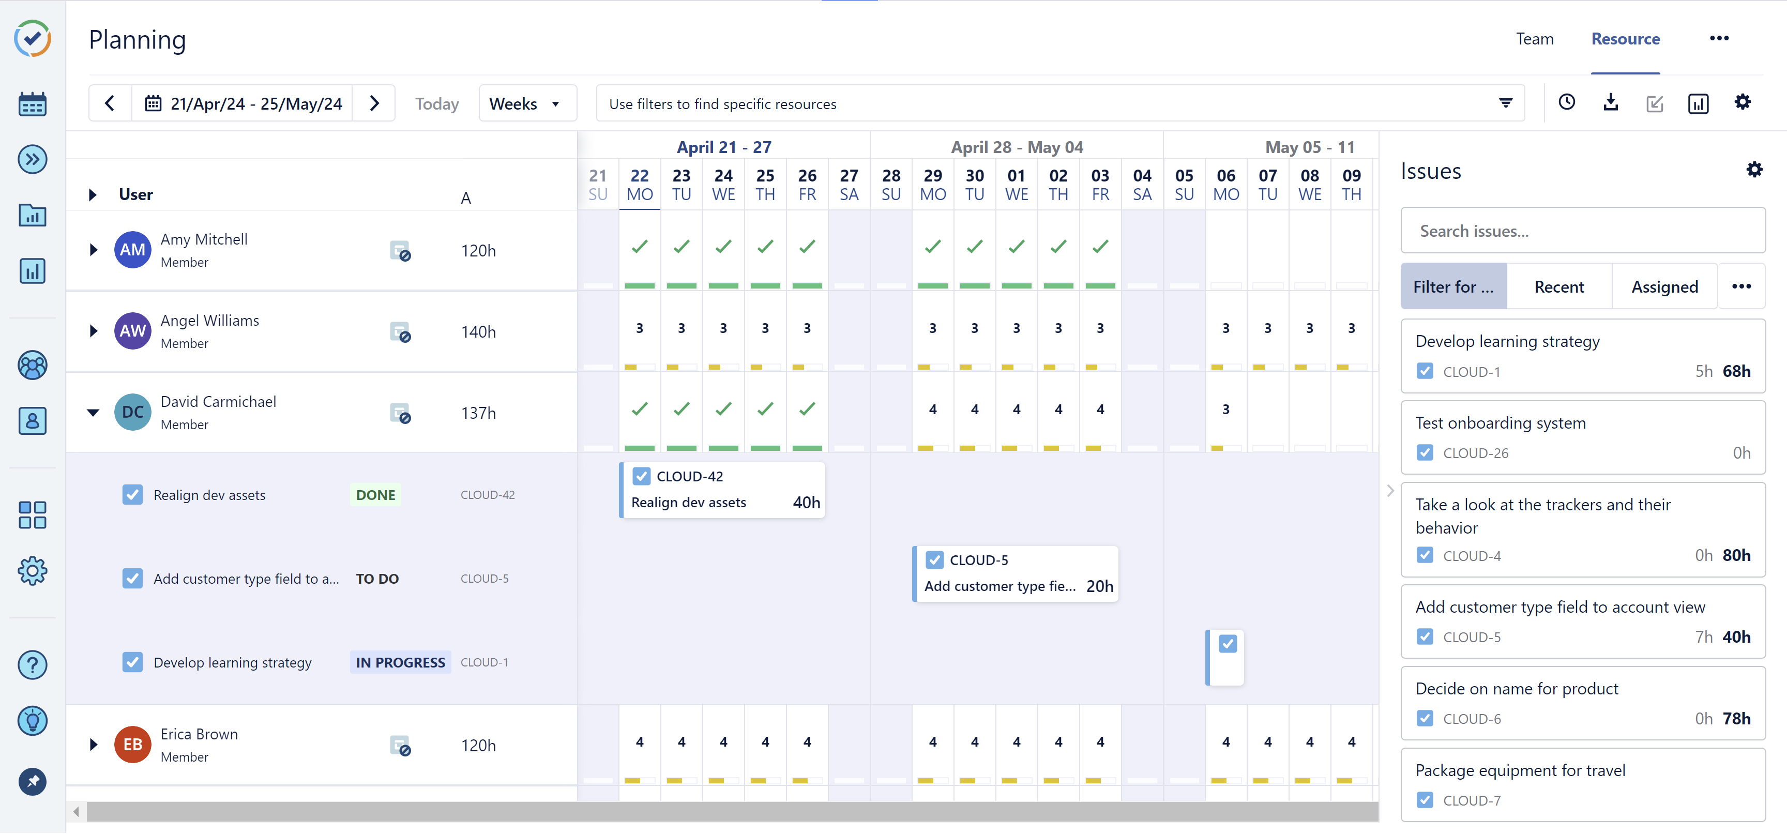1787x834 pixels.
Task: Toggle checkbox for Develop learning strategy row
Action: [x=132, y=663]
